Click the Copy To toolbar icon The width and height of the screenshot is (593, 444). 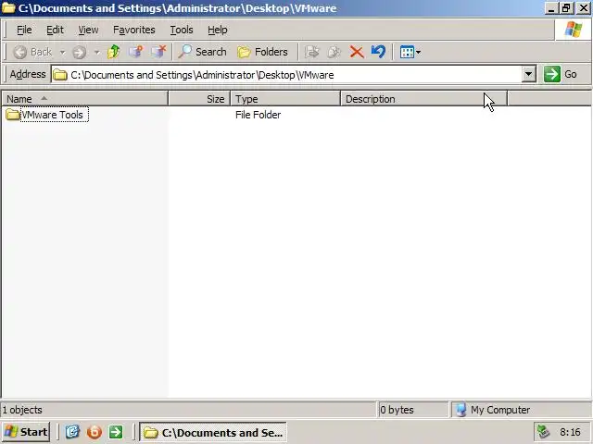(334, 52)
